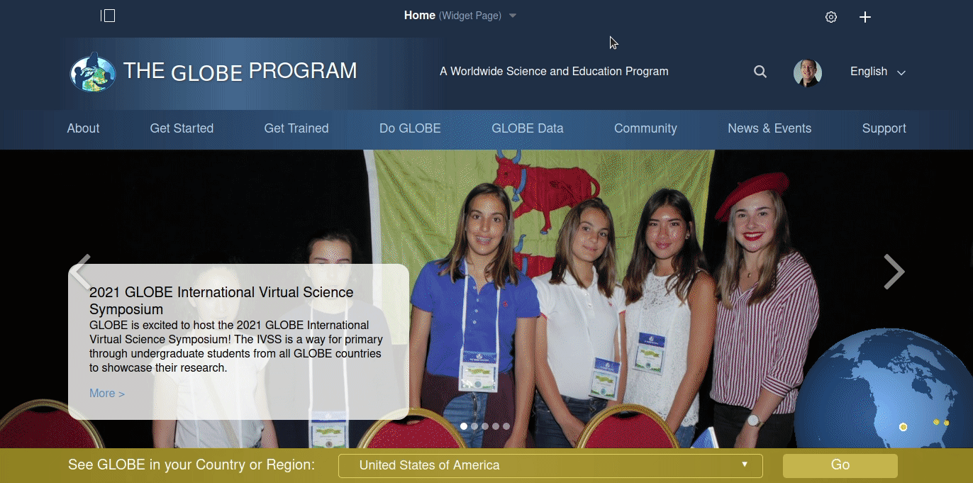
Task: Select the first carousel indicator dot
Action: pos(464,426)
